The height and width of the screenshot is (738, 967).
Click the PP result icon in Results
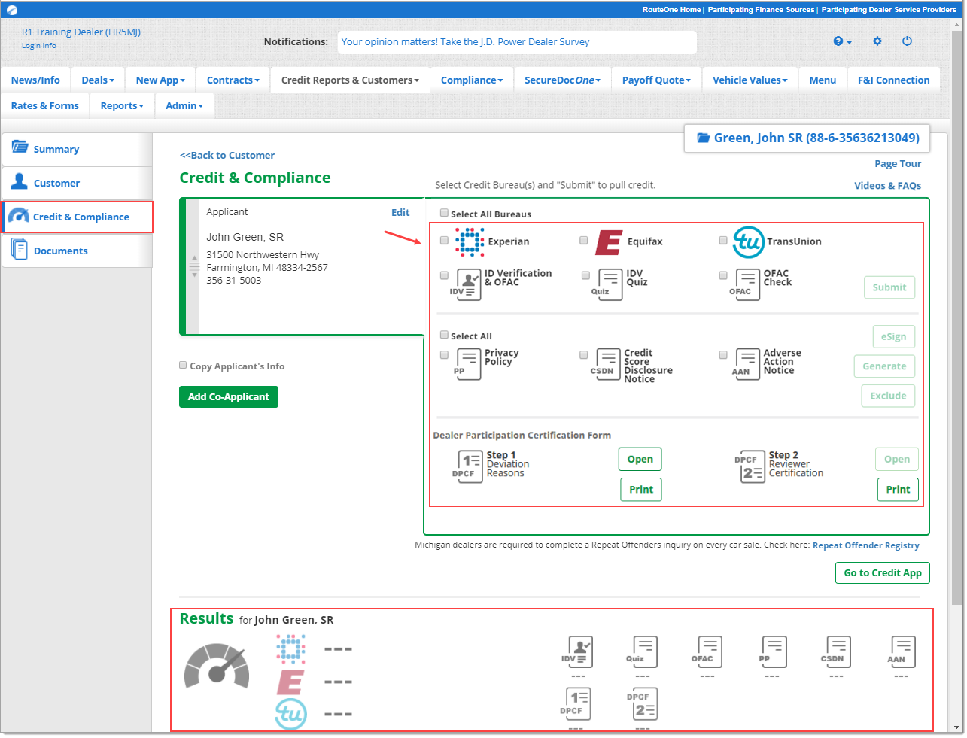tap(774, 651)
